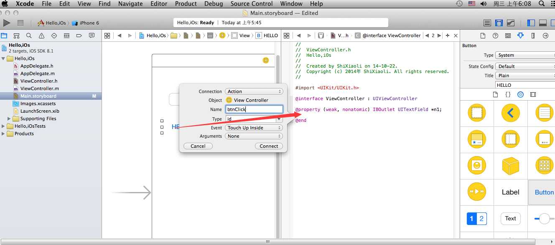Click Connect in the connection popup
The width and height of the screenshot is (555, 245).
[269, 146]
